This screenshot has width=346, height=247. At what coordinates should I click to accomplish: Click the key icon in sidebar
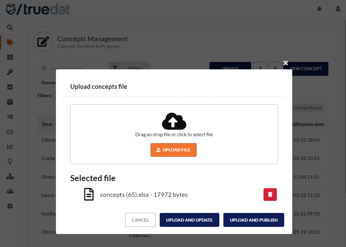click(x=10, y=72)
